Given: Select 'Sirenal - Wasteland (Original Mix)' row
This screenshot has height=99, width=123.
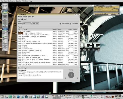Looking at the screenshot, I should [x=48, y=51].
